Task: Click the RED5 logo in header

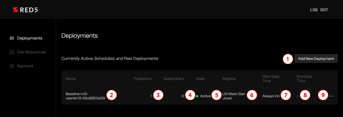Action: [x=25, y=10]
